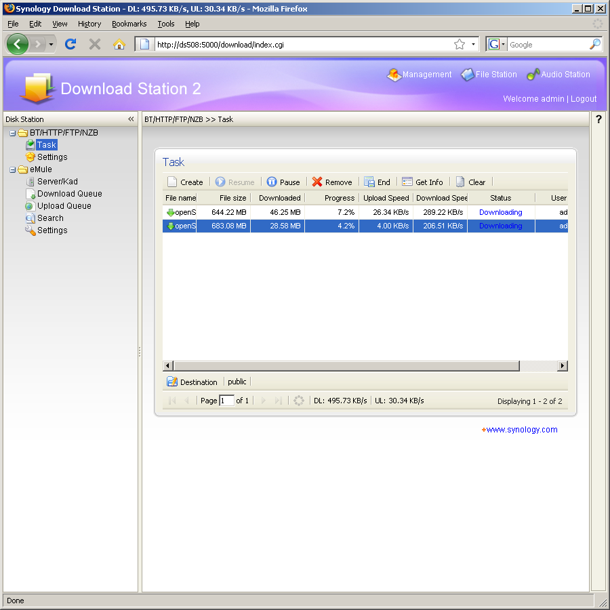The height and width of the screenshot is (610, 610).
Task: Sort by File size column header
Action: (224, 198)
